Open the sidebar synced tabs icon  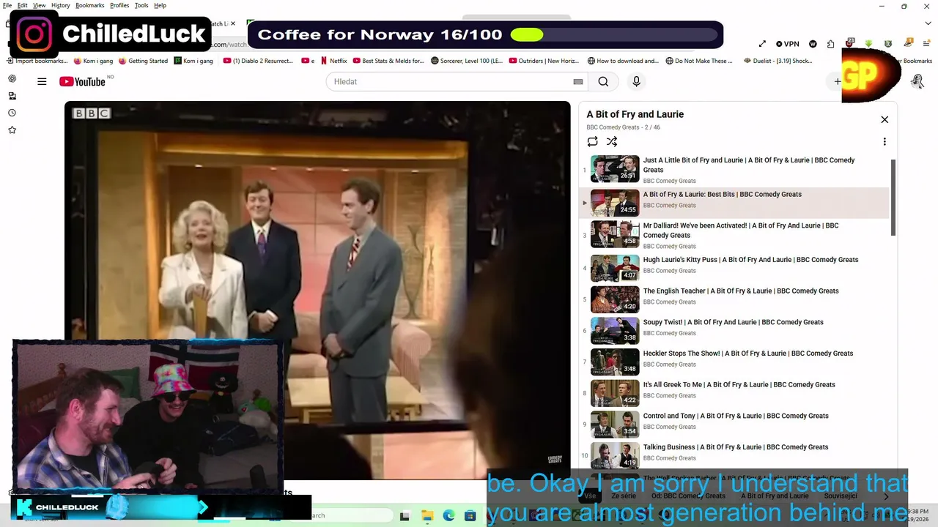point(12,96)
